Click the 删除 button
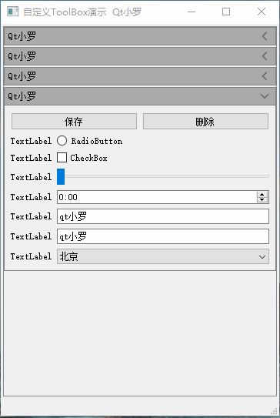Image resolution: width=280 pixels, height=418 pixels. [x=205, y=122]
